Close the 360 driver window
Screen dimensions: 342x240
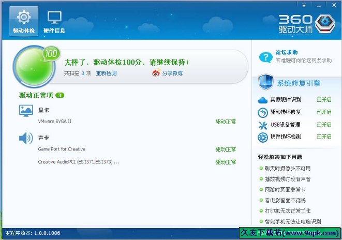[334, 5]
